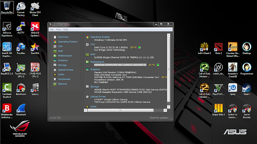The width and height of the screenshot is (257, 144).
Task: Click the Windows 7 Ultimate 64-bit SP1 text
Action: (111, 40)
